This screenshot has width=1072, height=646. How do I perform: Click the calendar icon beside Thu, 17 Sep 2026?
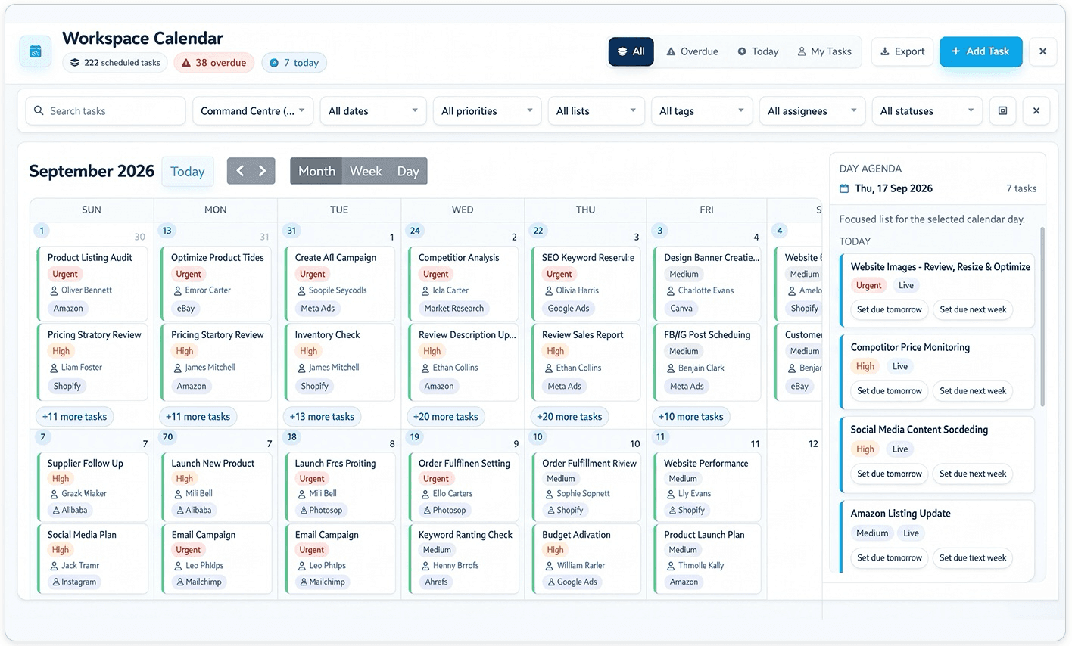(x=844, y=188)
